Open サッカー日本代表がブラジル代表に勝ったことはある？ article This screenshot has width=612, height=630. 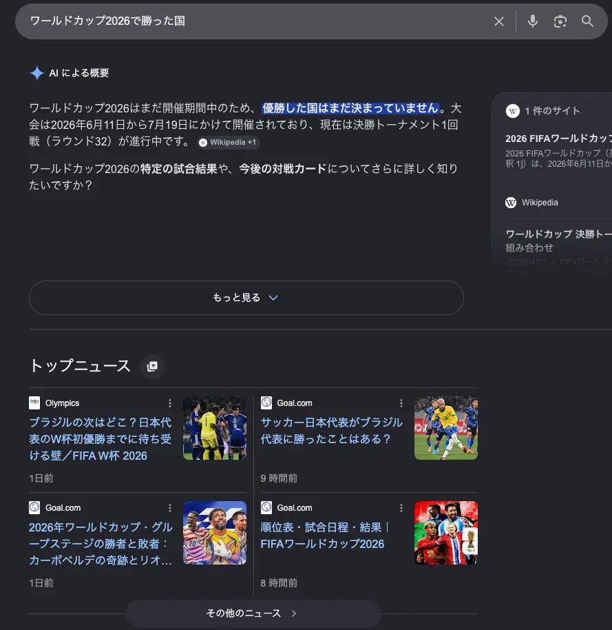coord(332,431)
